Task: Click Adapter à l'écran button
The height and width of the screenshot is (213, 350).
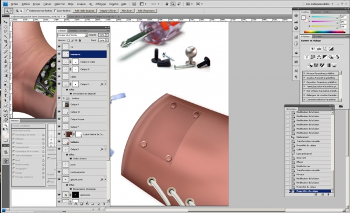Action: (x=108, y=11)
